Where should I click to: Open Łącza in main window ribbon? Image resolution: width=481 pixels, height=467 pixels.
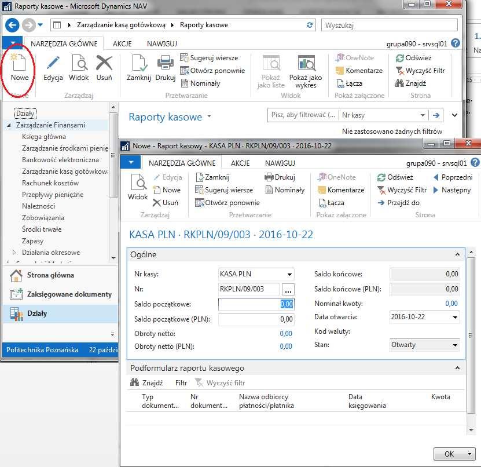pyautogui.click(x=350, y=83)
